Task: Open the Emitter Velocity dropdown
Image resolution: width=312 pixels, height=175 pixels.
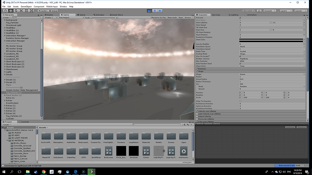Action: (272, 59)
